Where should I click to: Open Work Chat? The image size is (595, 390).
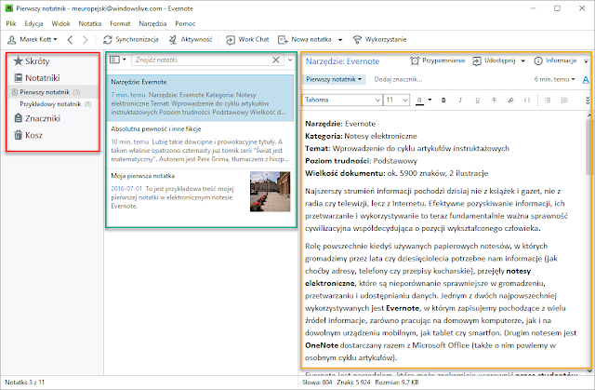247,39
